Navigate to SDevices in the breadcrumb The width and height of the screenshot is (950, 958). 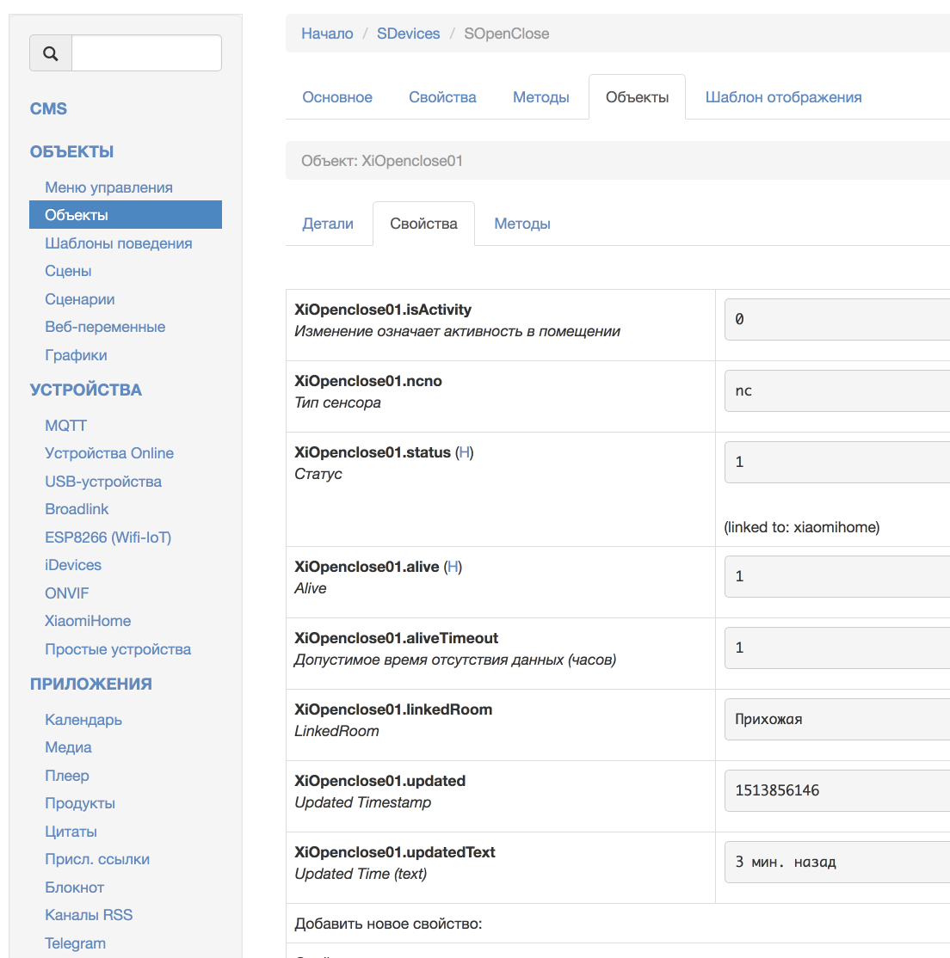click(408, 34)
